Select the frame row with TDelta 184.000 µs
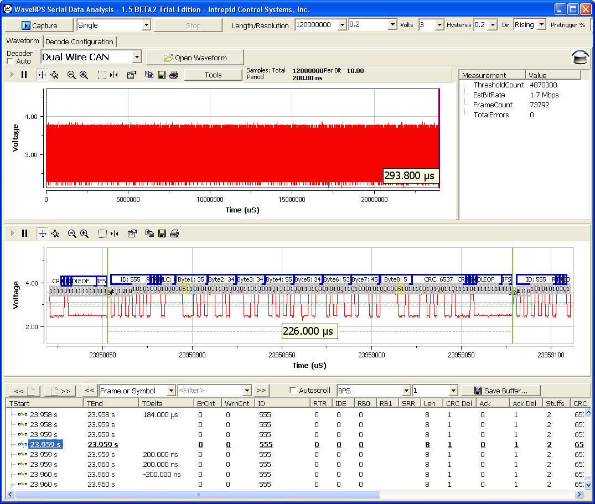 (x=296, y=414)
